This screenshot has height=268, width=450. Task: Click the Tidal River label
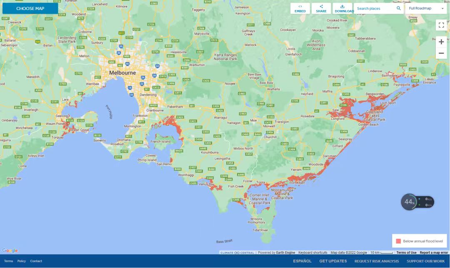tap(260, 230)
